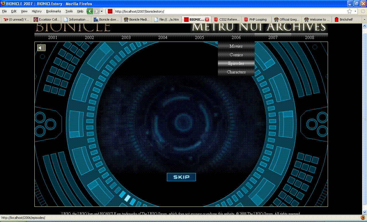367x222 pixels.
Task: Open the address bar history dropdown
Action: coord(356,11)
